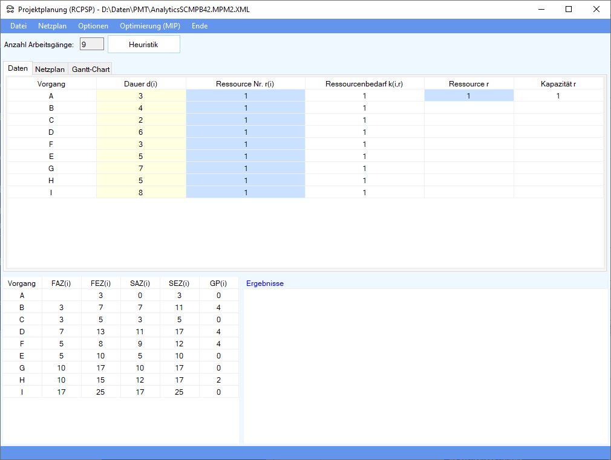The width and height of the screenshot is (611, 460).
Task: Maximize the application window
Action: click(x=569, y=9)
